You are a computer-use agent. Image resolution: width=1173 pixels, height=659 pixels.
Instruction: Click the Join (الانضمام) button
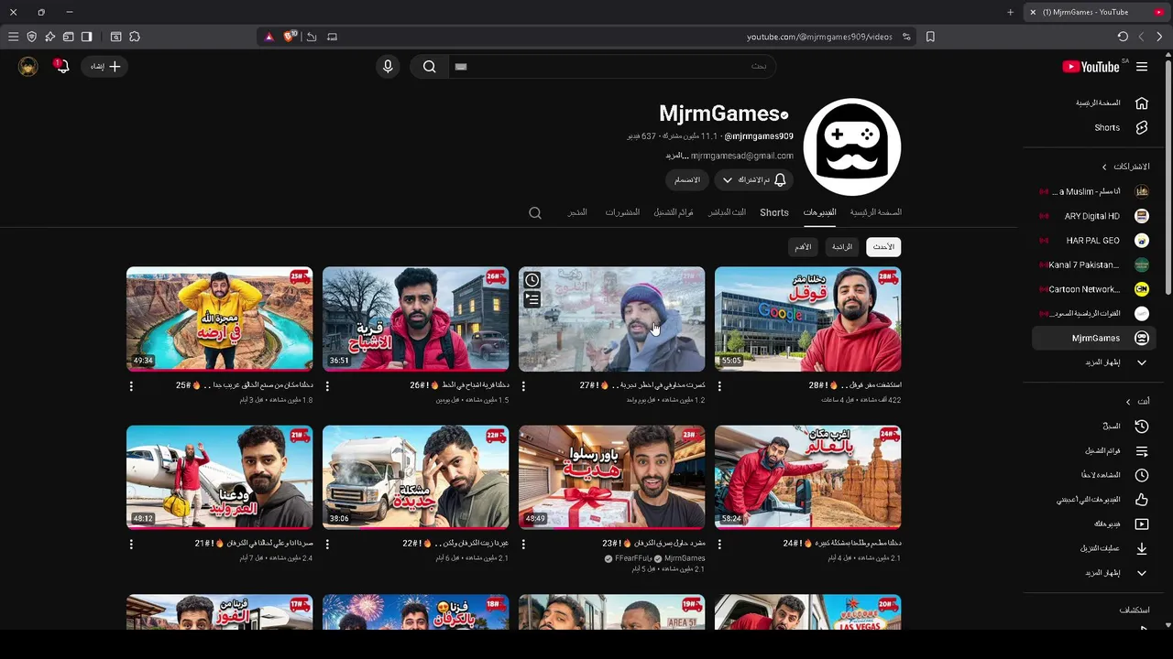click(x=687, y=180)
